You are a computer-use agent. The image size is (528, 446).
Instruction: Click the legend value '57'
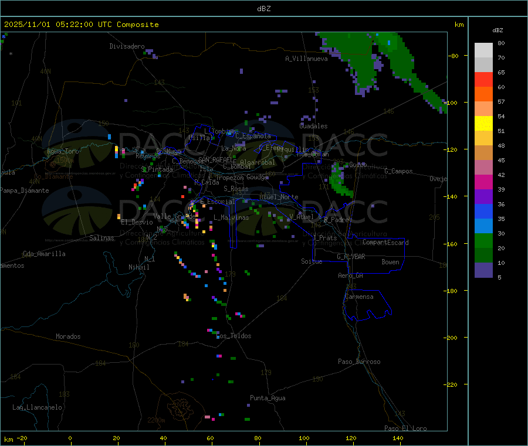coord(501,101)
